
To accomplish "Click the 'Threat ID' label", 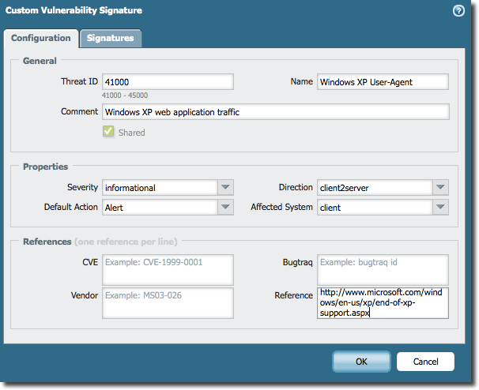I will click(x=79, y=81).
